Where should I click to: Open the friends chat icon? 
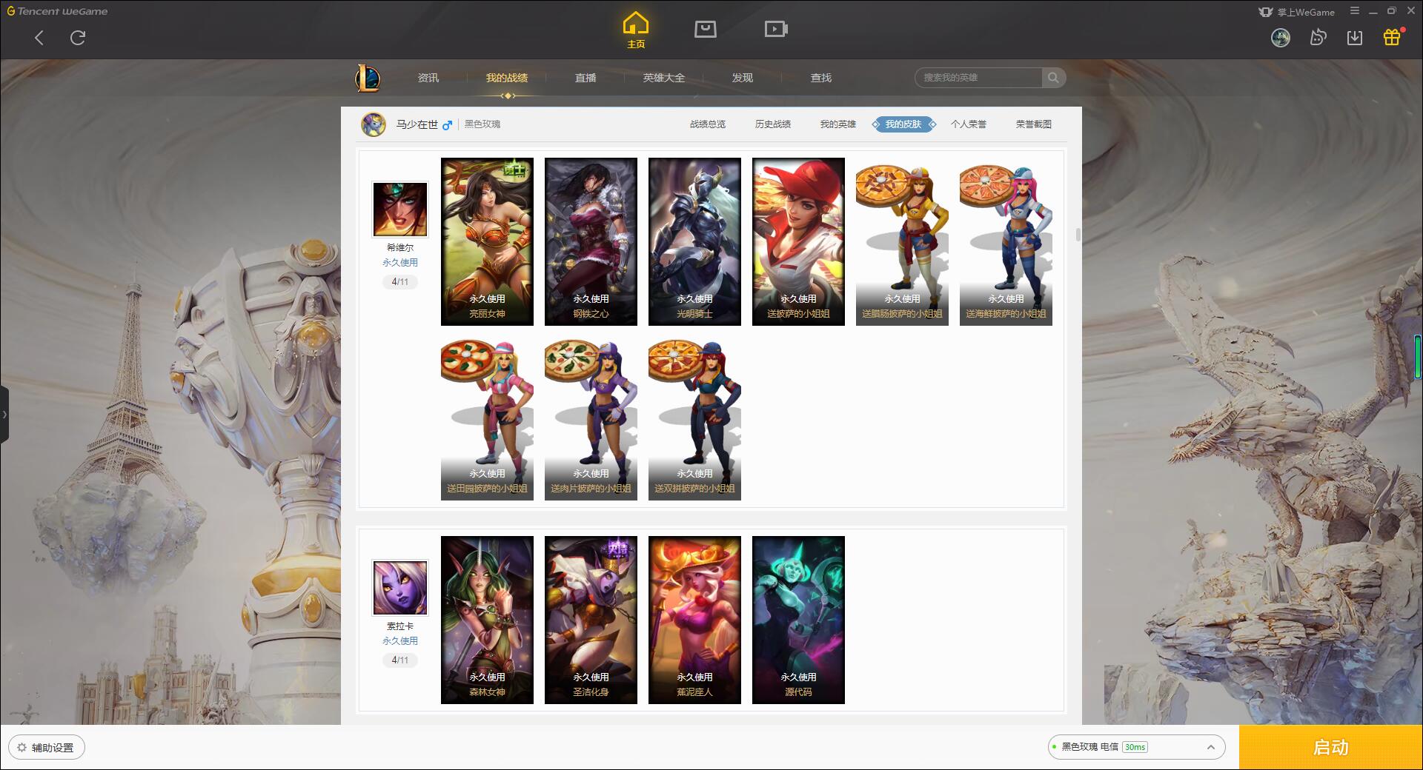[x=1318, y=38]
